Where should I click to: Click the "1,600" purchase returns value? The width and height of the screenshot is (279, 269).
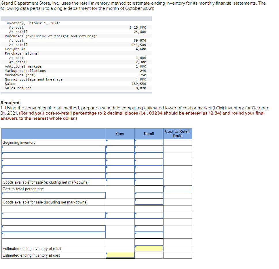point(141,58)
